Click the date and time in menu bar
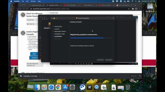The image size is (165, 92). (148, 1)
